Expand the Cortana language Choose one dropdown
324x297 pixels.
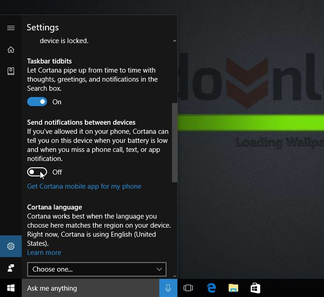click(97, 269)
